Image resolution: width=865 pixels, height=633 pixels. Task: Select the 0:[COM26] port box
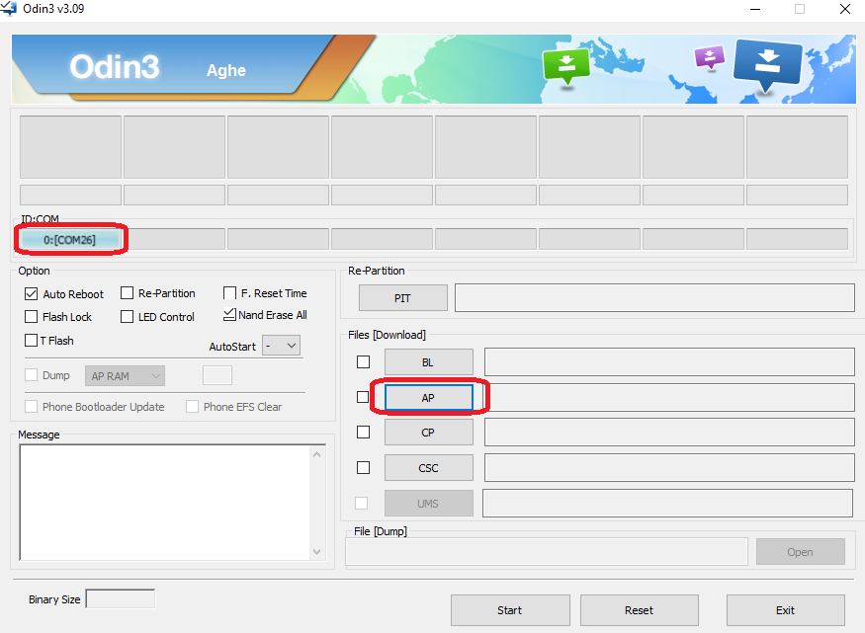70,240
